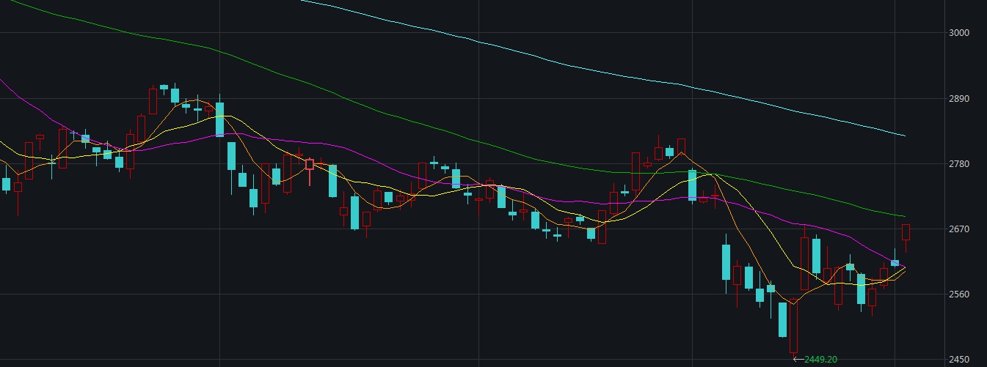Click the 3000 price axis label
The width and height of the screenshot is (987, 367).
(x=960, y=33)
